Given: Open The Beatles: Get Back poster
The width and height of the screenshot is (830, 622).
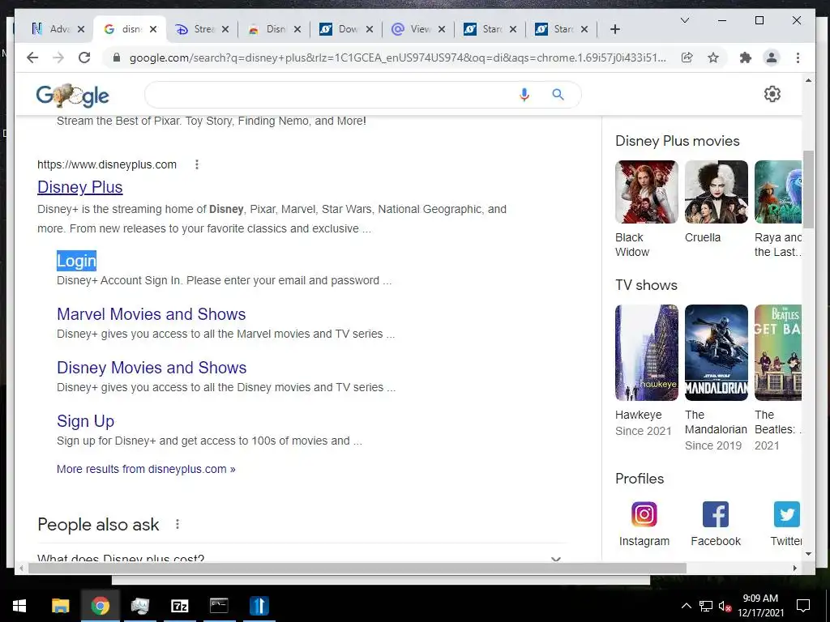Looking at the screenshot, I should [778, 352].
